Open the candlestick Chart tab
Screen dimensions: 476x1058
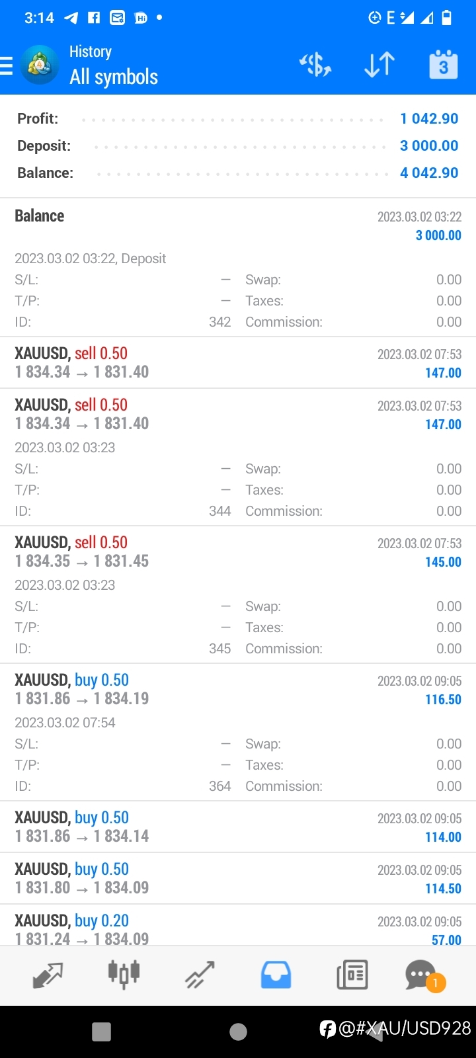point(124,975)
